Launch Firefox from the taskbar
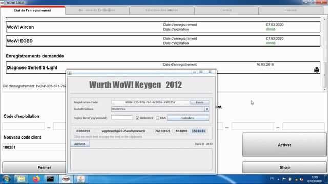328x184 pixels. click(36, 179)
